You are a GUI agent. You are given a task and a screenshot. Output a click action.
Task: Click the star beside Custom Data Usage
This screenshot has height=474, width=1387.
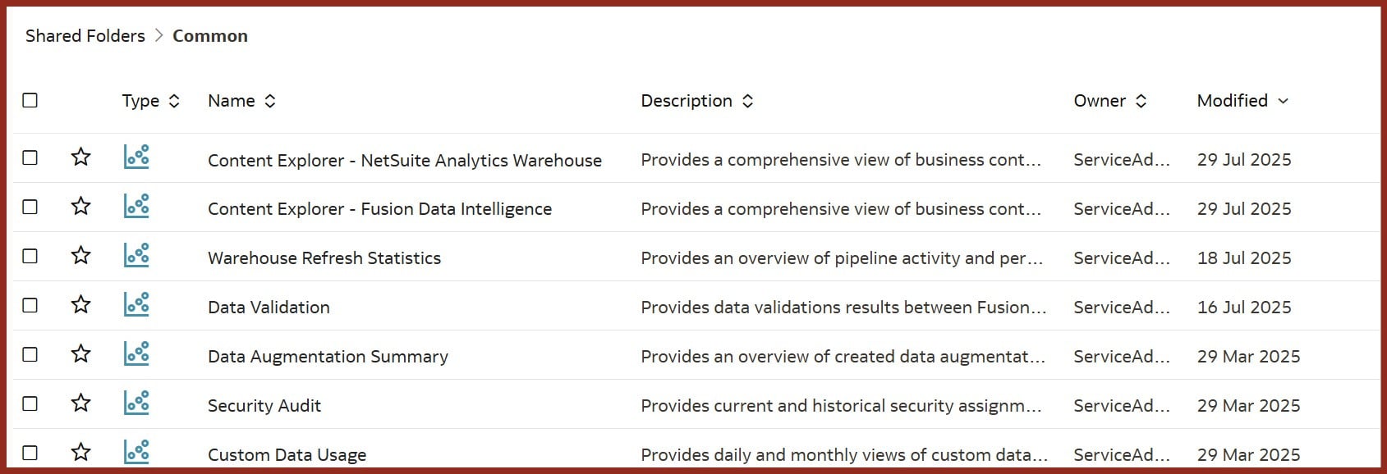[80, 453]
